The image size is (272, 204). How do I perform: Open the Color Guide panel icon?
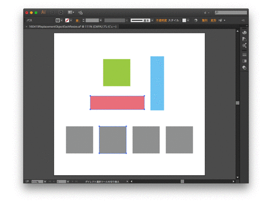(244, 39)
